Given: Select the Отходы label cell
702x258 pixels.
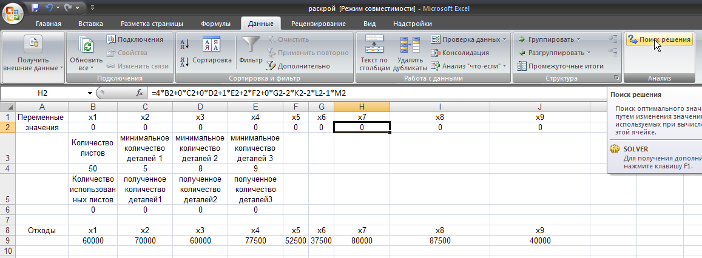Looking at the screenshot, I should pyautogui.click(x=42, y=231).
